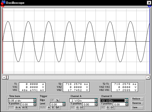Screen dimensions: 152x112
Task: Close the Oscilloscope window
Action: tap(149, 3)
